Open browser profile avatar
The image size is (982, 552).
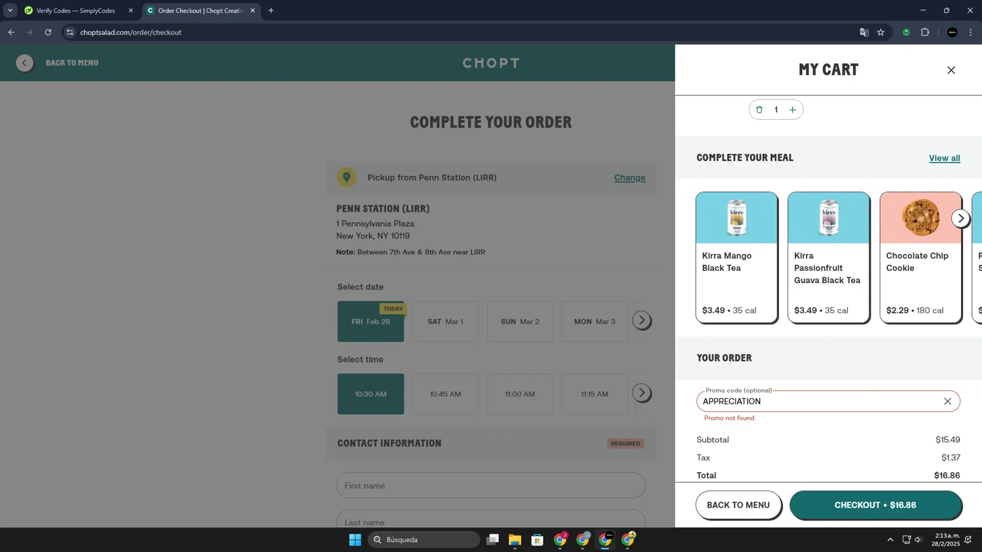pos(953,32)
